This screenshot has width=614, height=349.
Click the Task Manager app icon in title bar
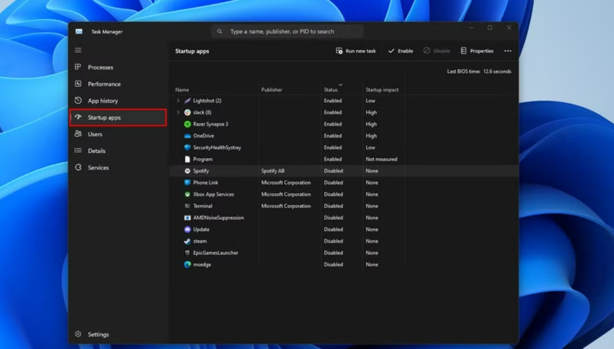pos(79,31)
